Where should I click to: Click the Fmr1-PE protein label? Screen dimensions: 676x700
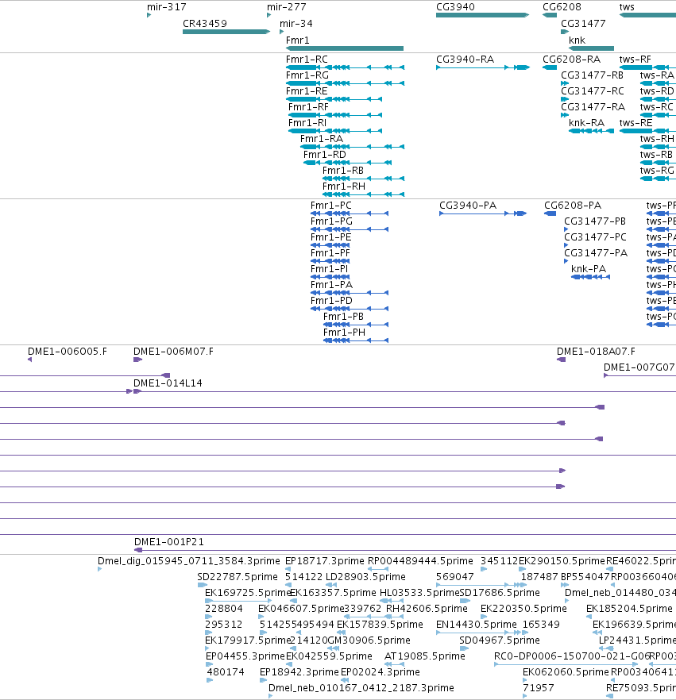pos(331,237)
